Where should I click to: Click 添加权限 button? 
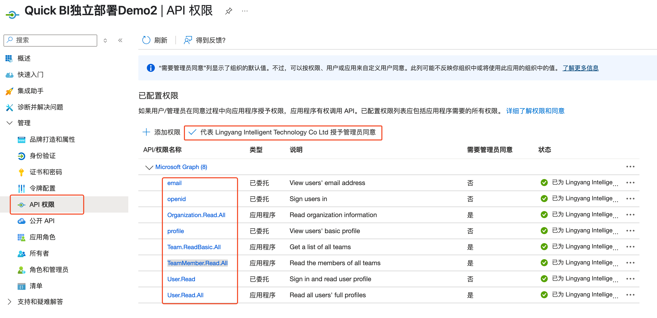pyautogui.click(x=161, y=132)
